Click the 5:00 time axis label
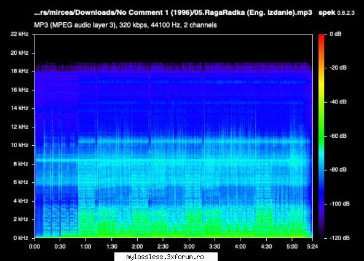The width and height of the screenshot is (364, 261). [x=292, y=247]
